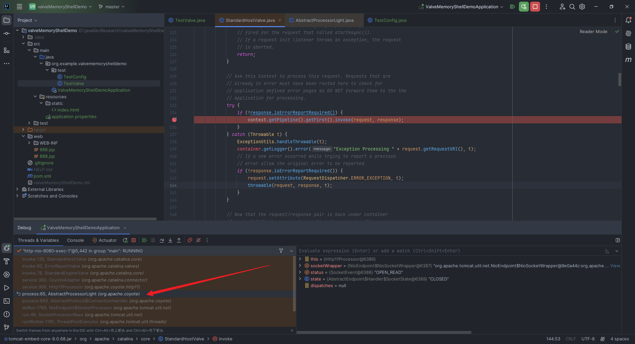Open Notifications bell panel

click(628, 20)
